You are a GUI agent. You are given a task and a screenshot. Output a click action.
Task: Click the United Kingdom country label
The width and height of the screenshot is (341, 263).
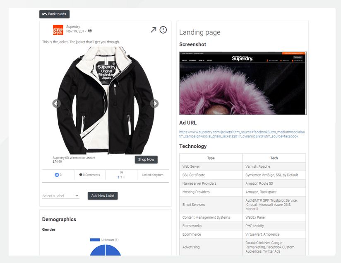click(153, 175)
